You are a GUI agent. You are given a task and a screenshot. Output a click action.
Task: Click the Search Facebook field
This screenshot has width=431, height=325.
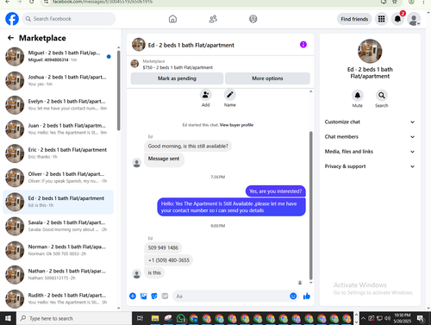[69, 19]
